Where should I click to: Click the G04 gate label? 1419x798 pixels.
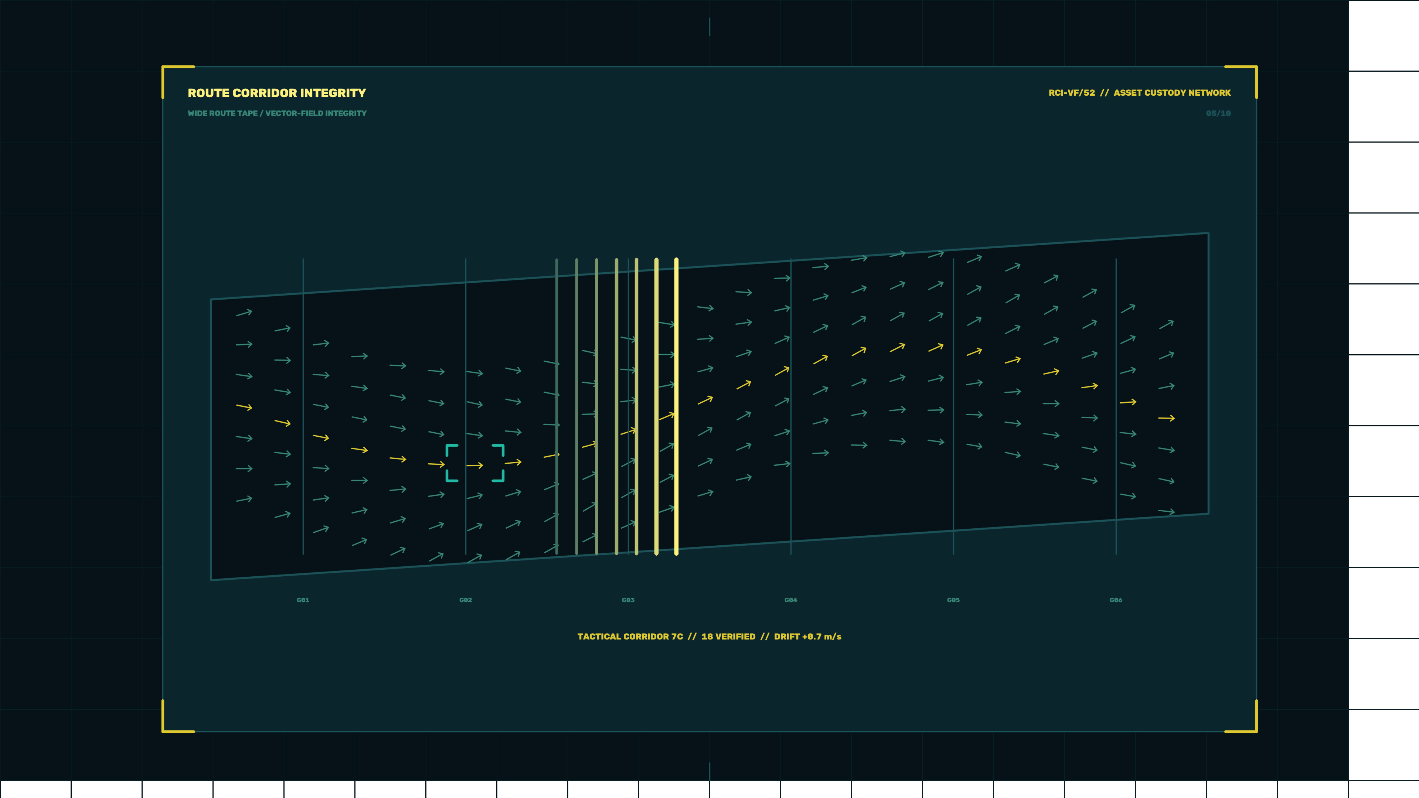tap(790, 600)
